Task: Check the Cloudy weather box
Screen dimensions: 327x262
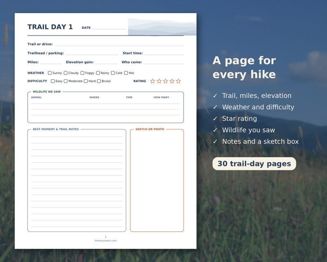Action: coord(65,73)
